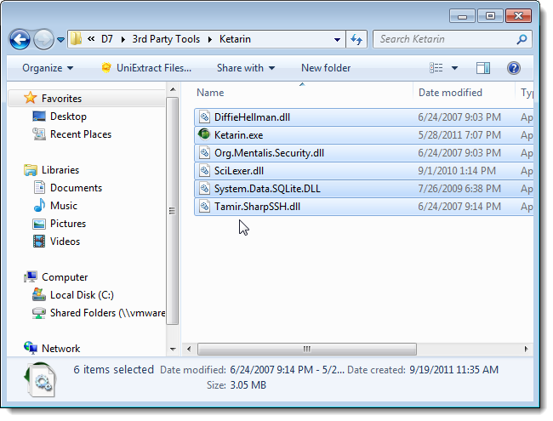
Task: Open Recent Places in the navigation pane
Action: (x=81, y=134)
